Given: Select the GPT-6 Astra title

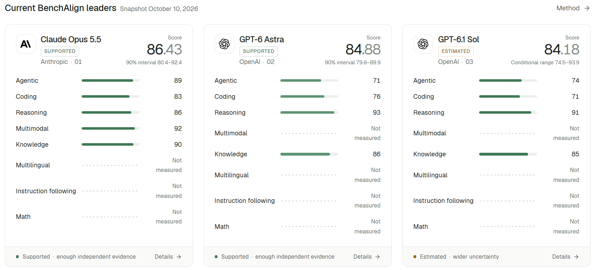Looking at the screenshot, I should 262,39.
